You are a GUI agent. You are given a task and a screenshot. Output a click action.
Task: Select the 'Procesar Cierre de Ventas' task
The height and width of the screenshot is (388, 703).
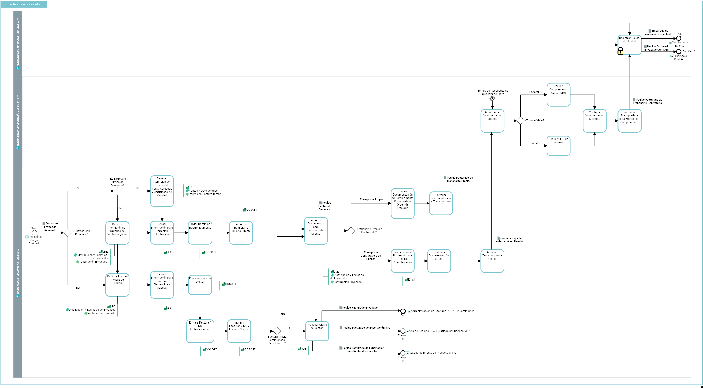(317, 331)
